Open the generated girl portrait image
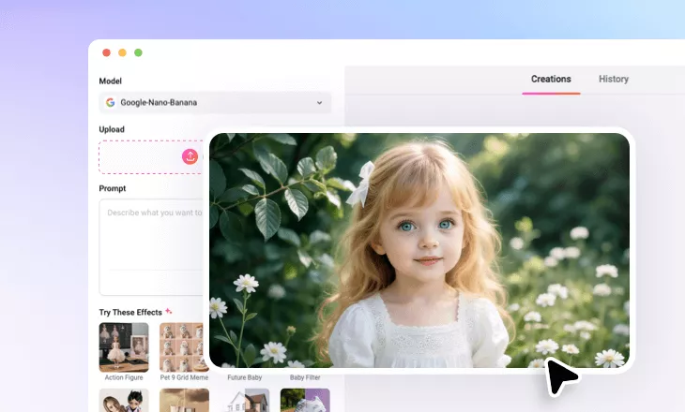Viewport: 685px width, 412px height. click(x=419, y=249)
